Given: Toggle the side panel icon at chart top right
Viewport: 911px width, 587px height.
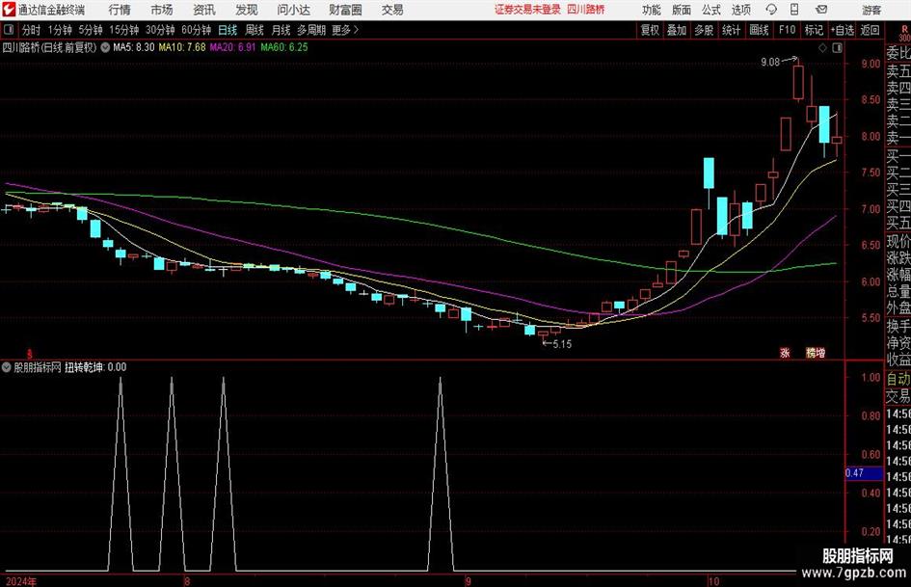Looking at the screenshot, I should click(x=837, y=48).
